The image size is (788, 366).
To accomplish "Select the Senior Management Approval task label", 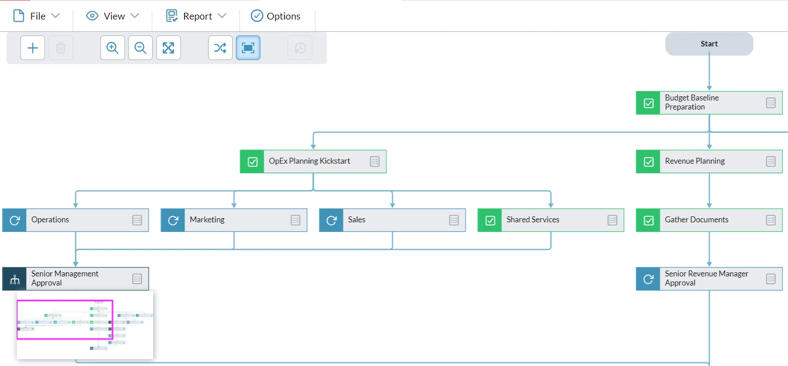I will coord(65,278).
